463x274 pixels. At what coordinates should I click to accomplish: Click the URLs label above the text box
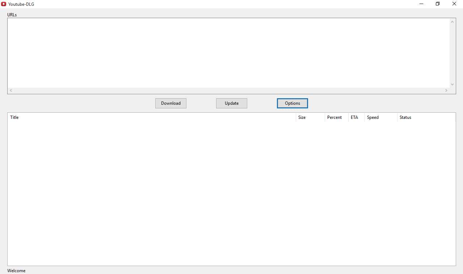click(12, 14)
